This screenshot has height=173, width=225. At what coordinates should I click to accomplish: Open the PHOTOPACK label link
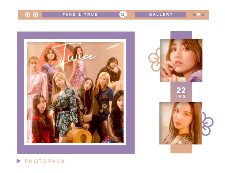(x=45, y=161)
